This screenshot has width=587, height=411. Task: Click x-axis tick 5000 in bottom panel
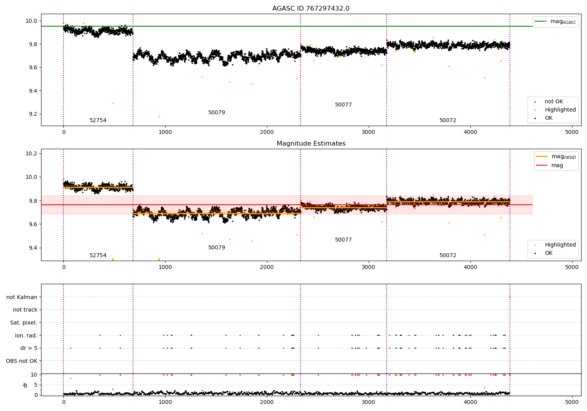pyautogui.click(x=572, y=402)
